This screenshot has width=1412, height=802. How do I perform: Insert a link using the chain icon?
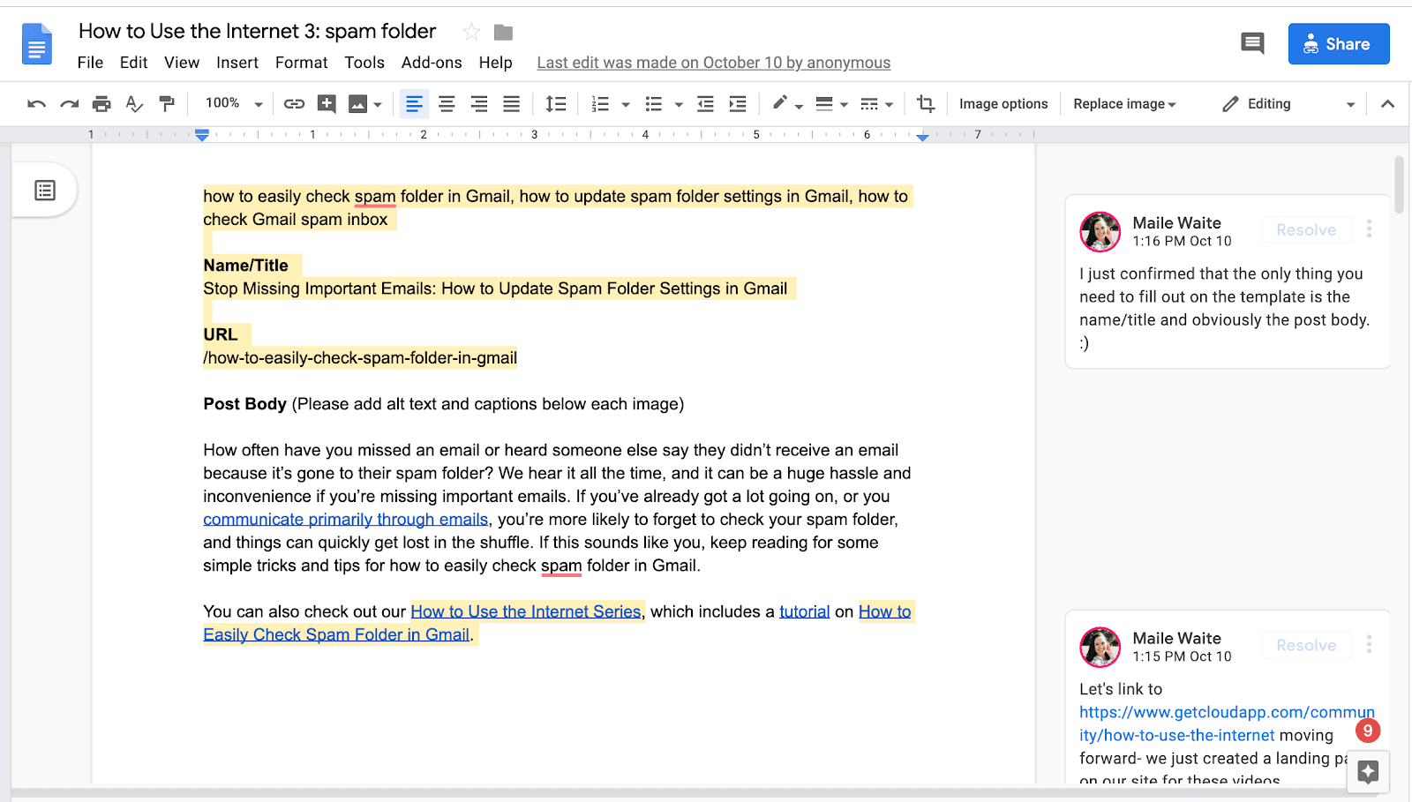[x=294, y=104]
